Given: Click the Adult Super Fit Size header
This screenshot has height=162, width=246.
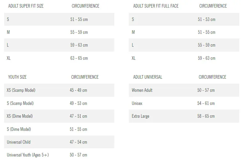Looking at the screenshot, I should coord(26,6).
